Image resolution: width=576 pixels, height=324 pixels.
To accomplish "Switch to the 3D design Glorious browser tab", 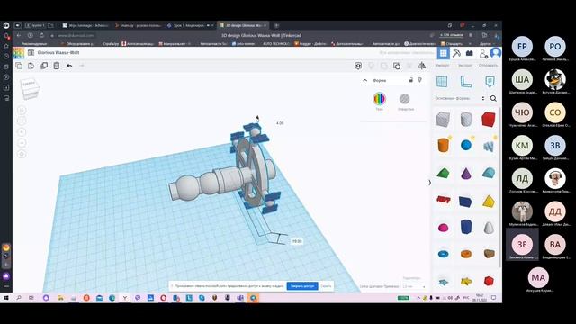I will pyautogui.click(x=243, y=25).
